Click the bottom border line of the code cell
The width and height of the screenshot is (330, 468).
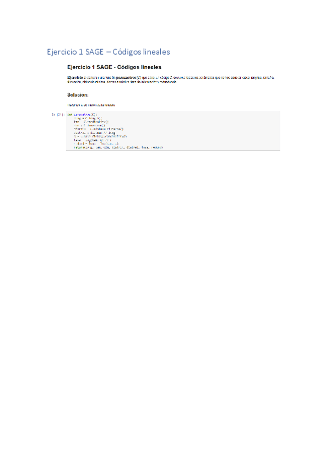coord(173,150)
